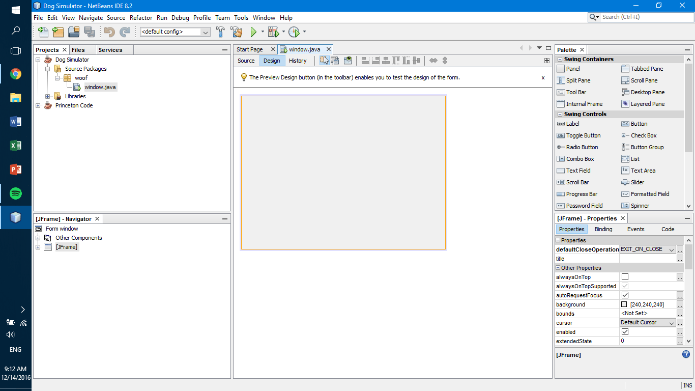The width and height of the screenshot is (695, 391).
Task: Click the background color swatch in Properties
Action: tap(624, 304)
